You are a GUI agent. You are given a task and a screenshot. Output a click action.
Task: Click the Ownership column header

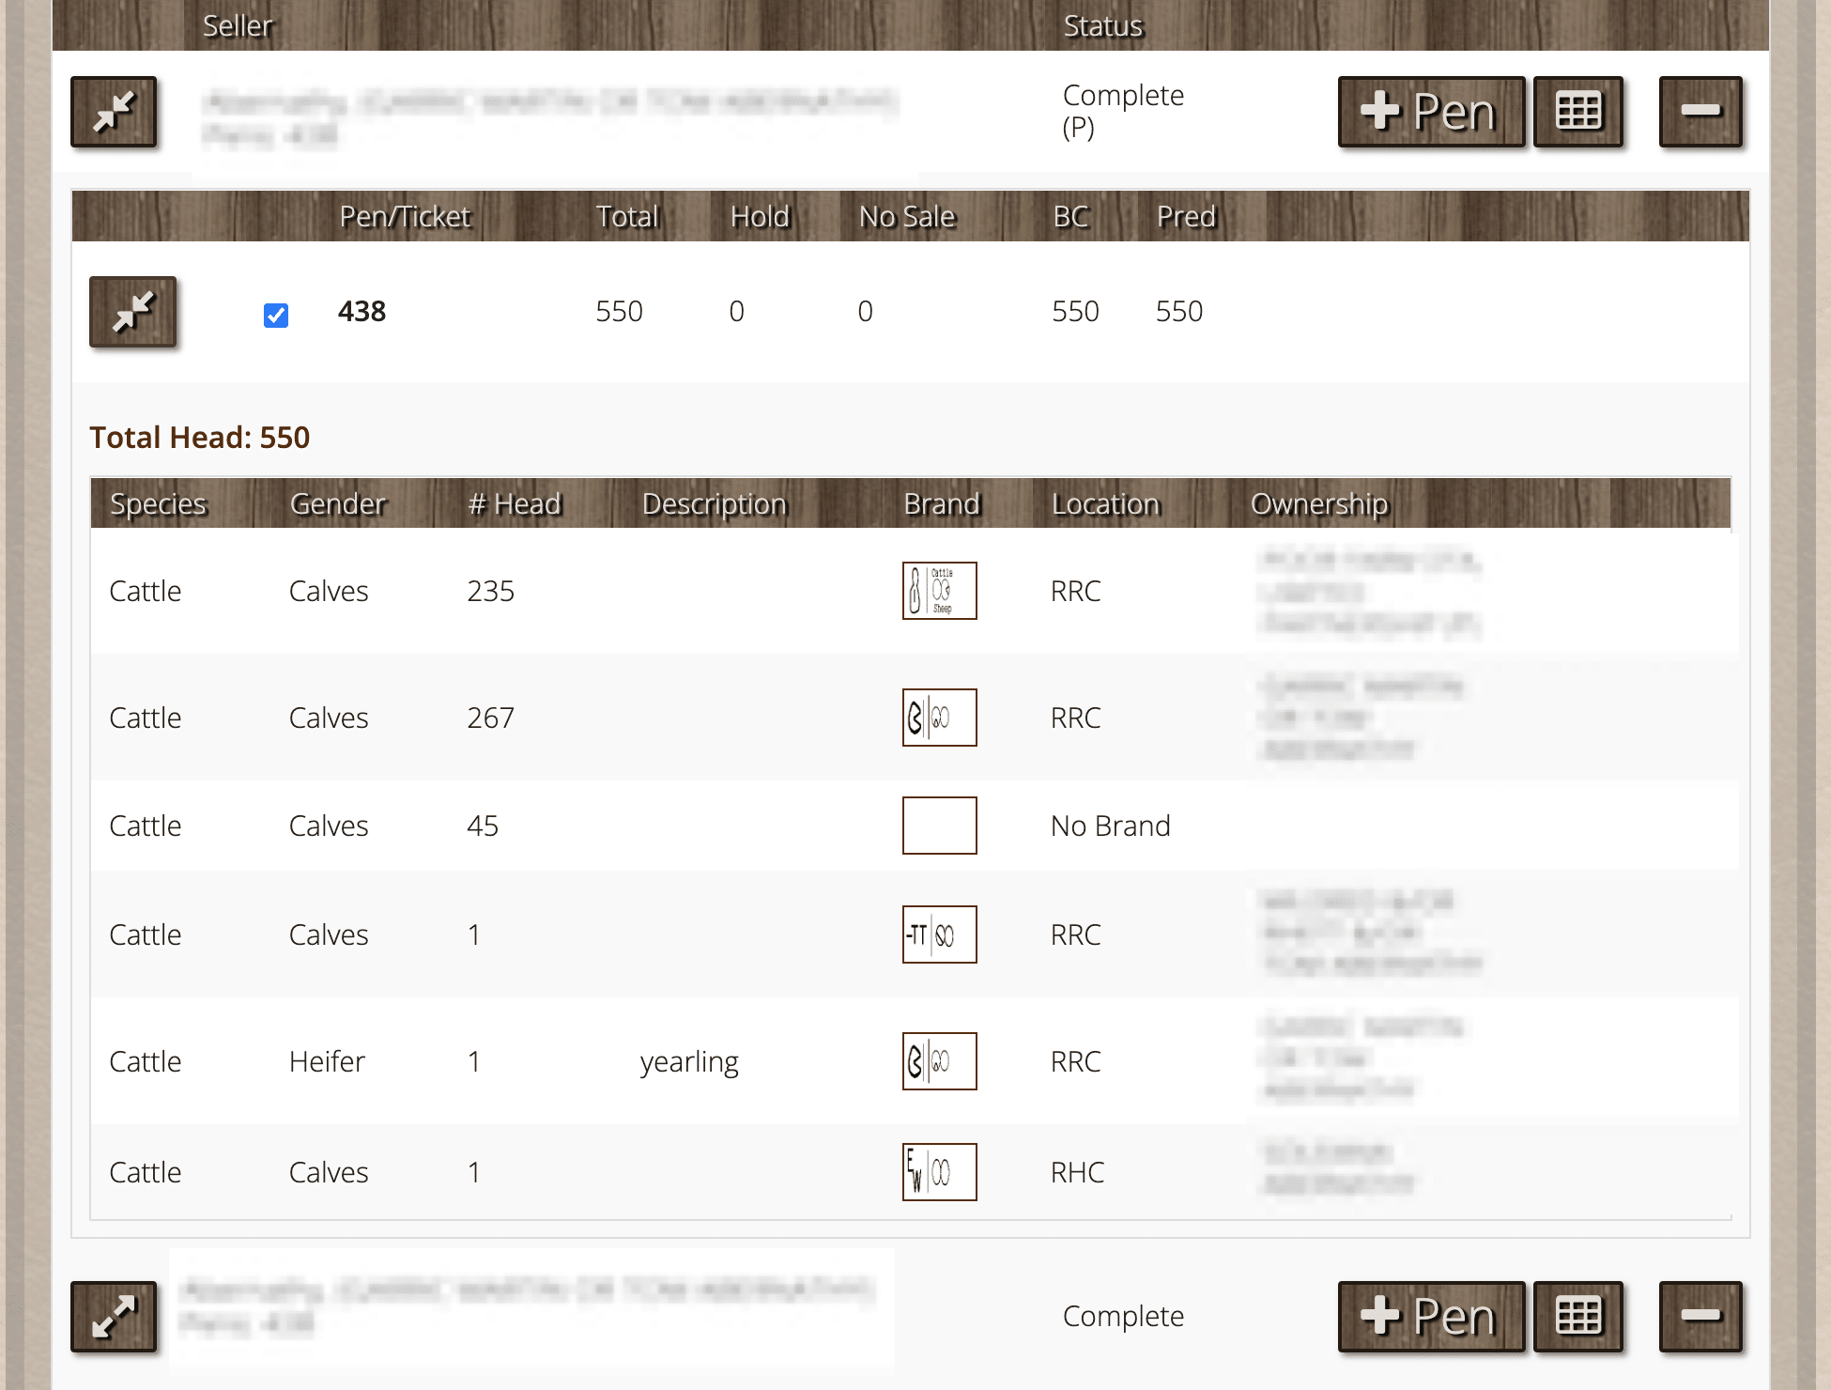[x=1318, y=504]
